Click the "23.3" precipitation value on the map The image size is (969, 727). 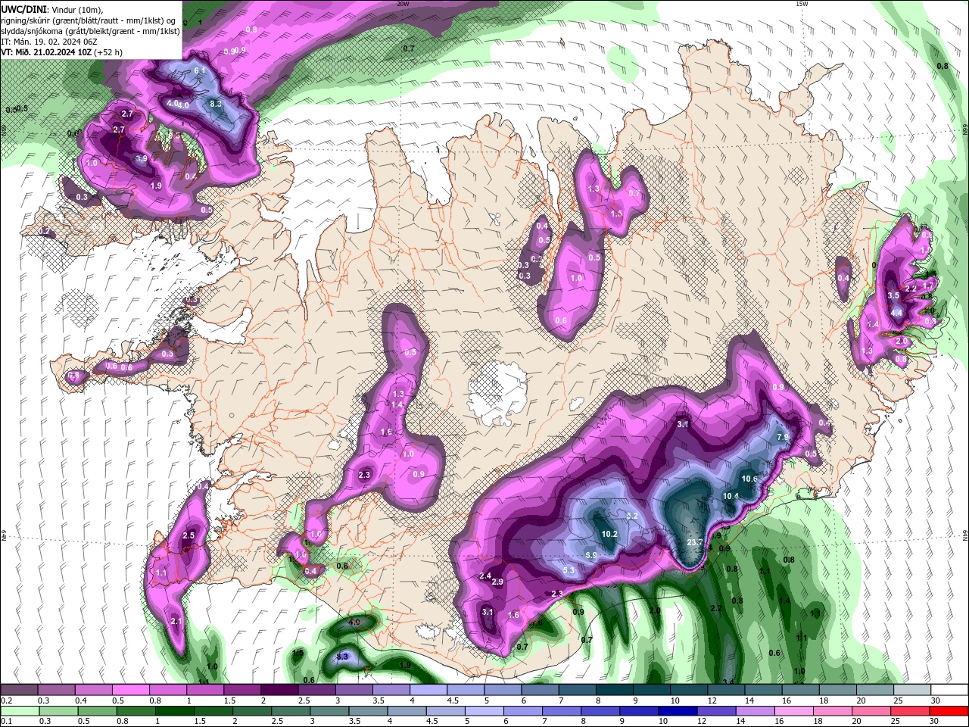tap(695, 543)
